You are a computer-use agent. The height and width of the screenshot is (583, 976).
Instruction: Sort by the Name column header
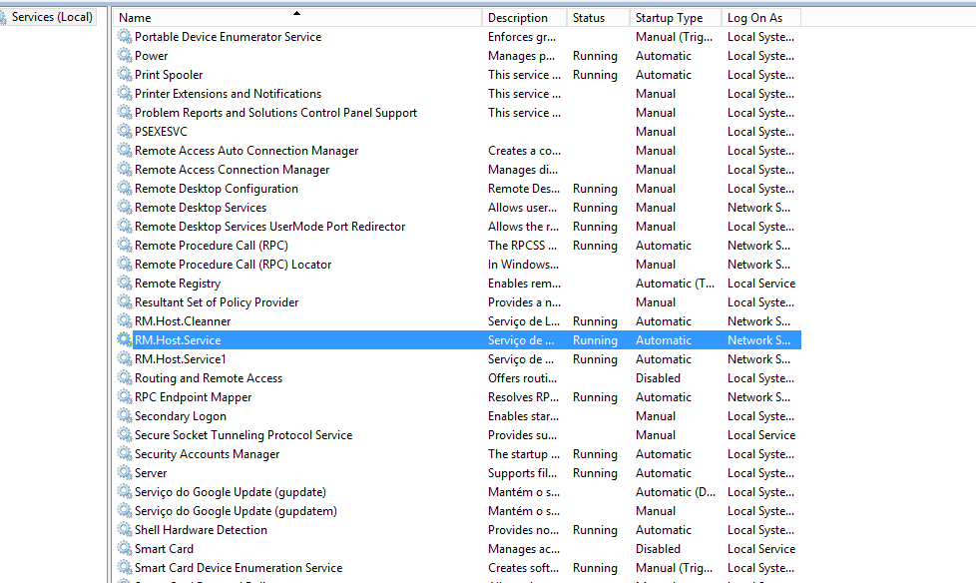click(x=297, y=17)
